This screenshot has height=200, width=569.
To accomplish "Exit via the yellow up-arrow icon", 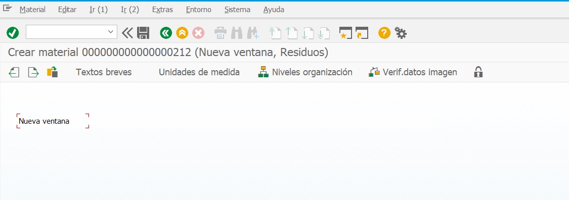I will [182, 33].
